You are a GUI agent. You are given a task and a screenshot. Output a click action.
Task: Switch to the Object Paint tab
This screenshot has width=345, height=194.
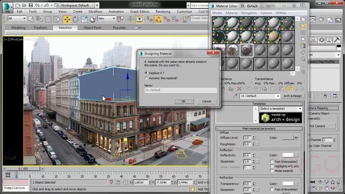point(92,27)
